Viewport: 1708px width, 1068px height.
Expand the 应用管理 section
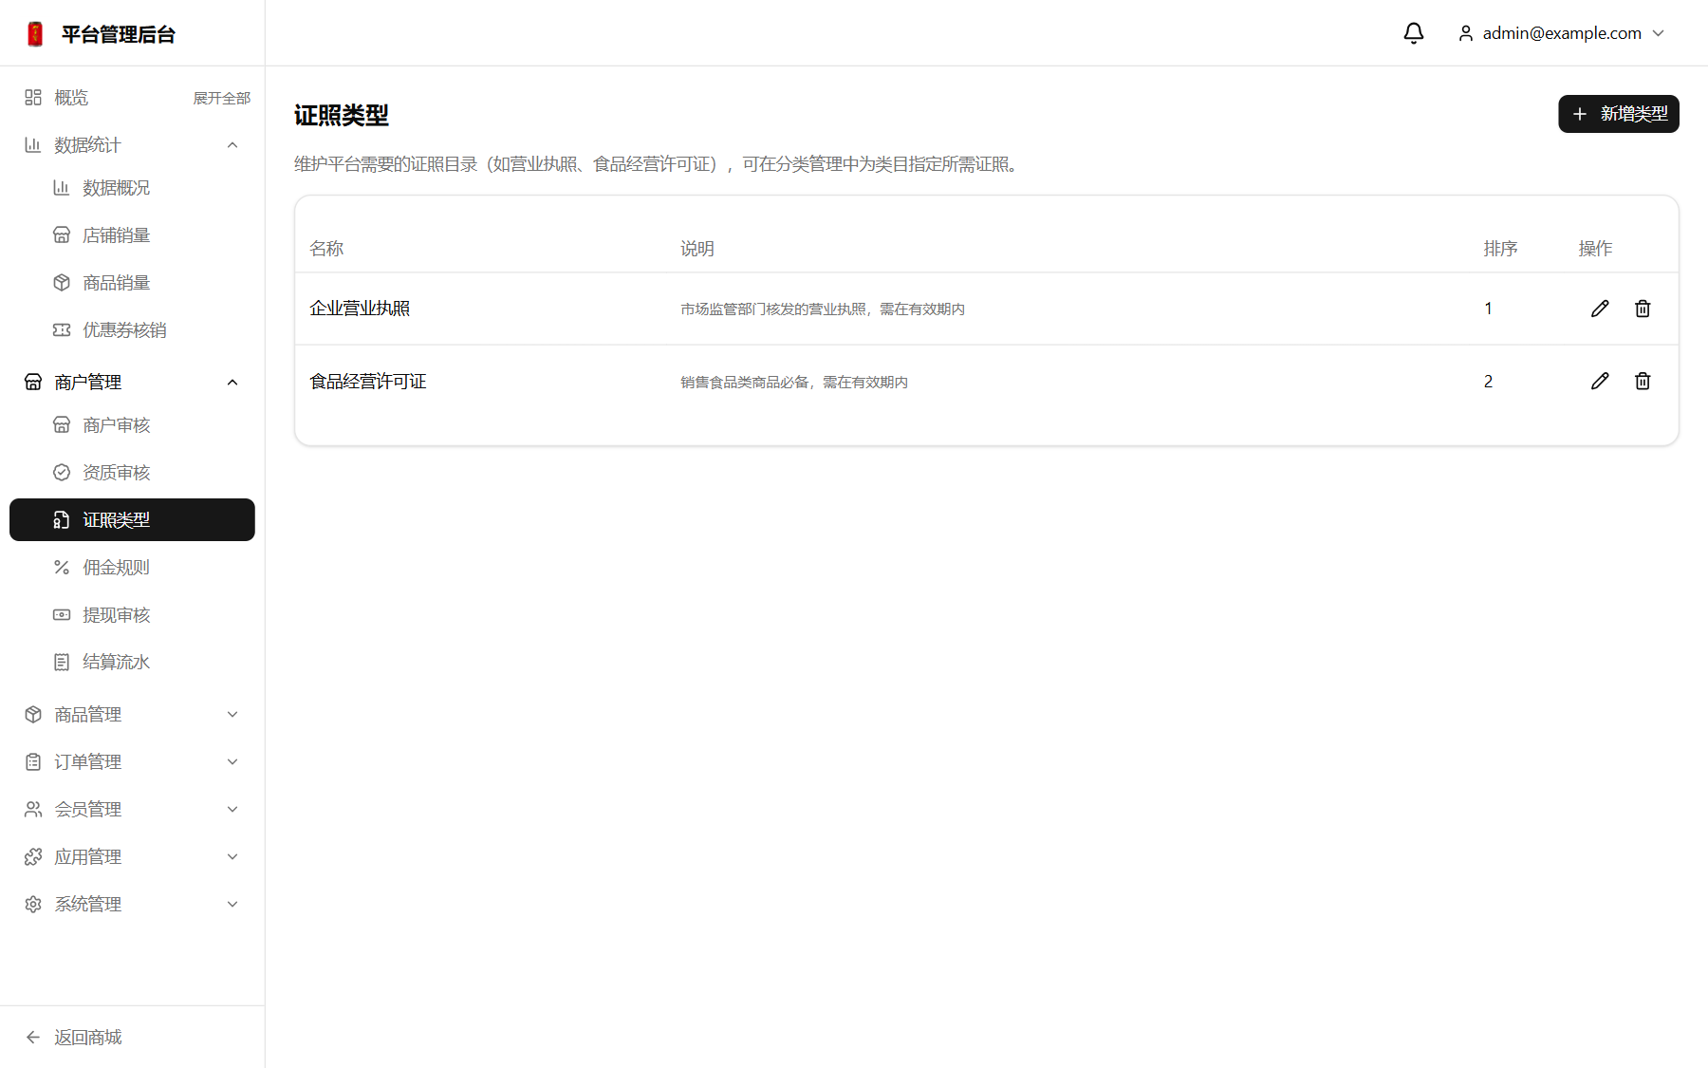click(x=132, y=857)
